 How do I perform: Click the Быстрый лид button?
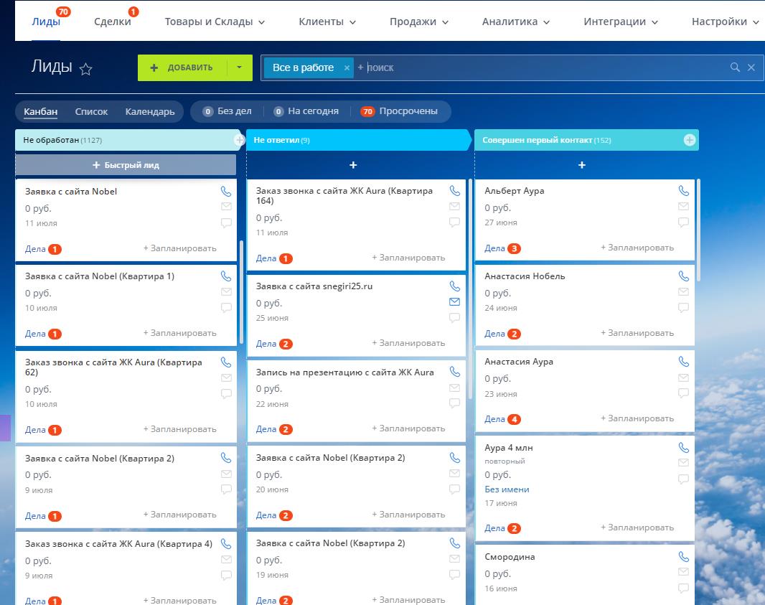[x=126, y=165]
